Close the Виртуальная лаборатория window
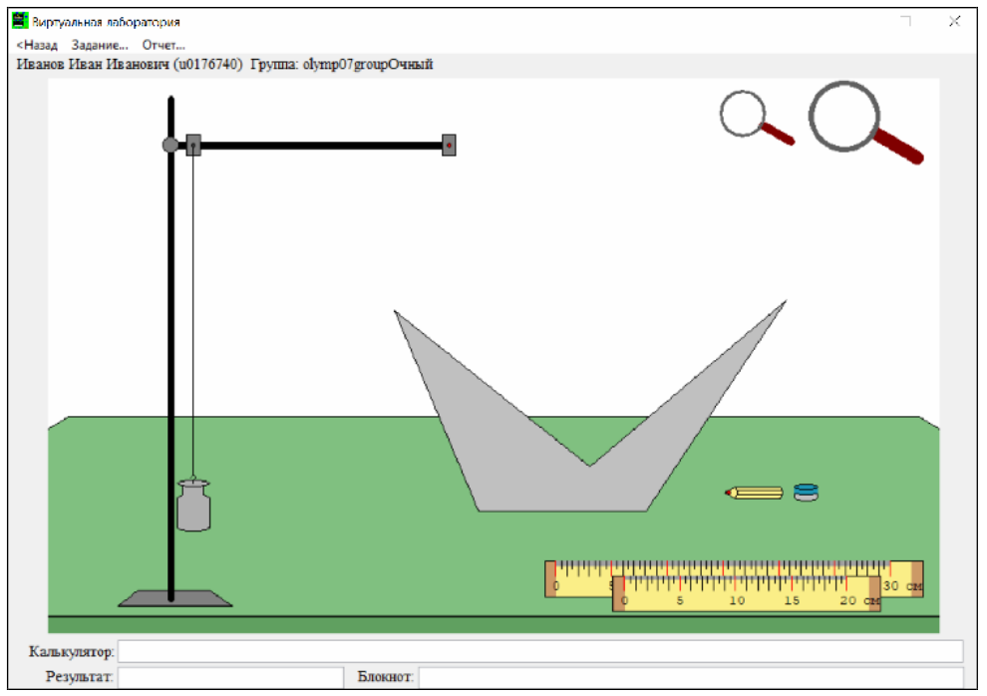The width and height of the screenshot is (987, 696). (954, 21)
